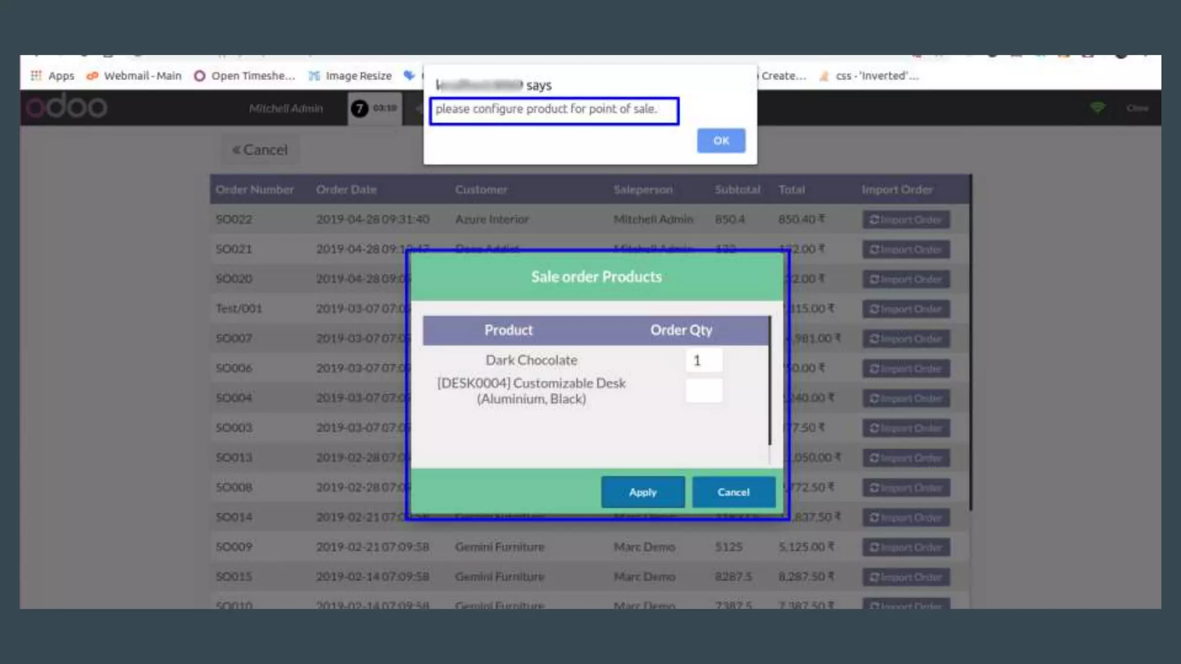Image resolution: width=1181 pixels, height=664 pixels.
Task: Click Import Order for SO009
Action: 905,547
